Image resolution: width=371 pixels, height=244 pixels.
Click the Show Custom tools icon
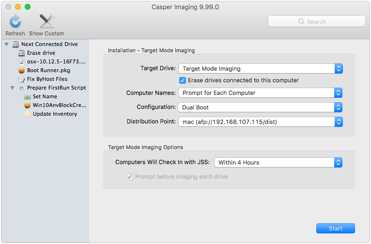click(46, 21)
